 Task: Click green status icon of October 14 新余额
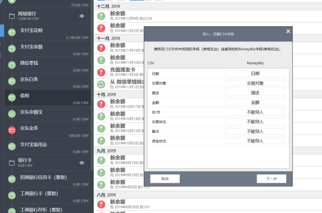[101, 116]
